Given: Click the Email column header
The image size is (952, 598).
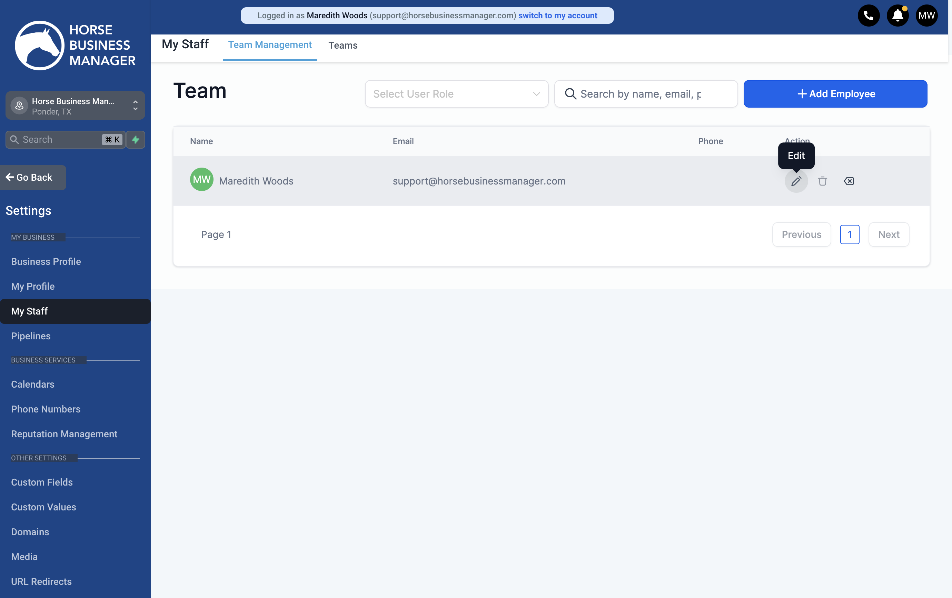Looking at the screenshot, I should click(403, 141).
